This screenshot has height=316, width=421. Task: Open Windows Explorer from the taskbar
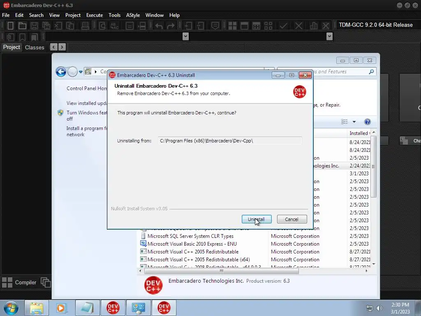(37, 308)
